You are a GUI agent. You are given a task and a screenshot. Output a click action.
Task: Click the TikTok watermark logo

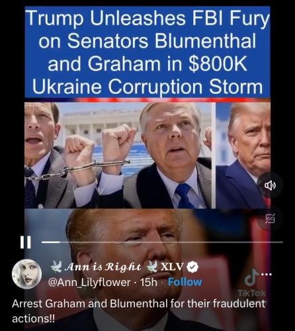pyautogui.click(x=251, y=277)
